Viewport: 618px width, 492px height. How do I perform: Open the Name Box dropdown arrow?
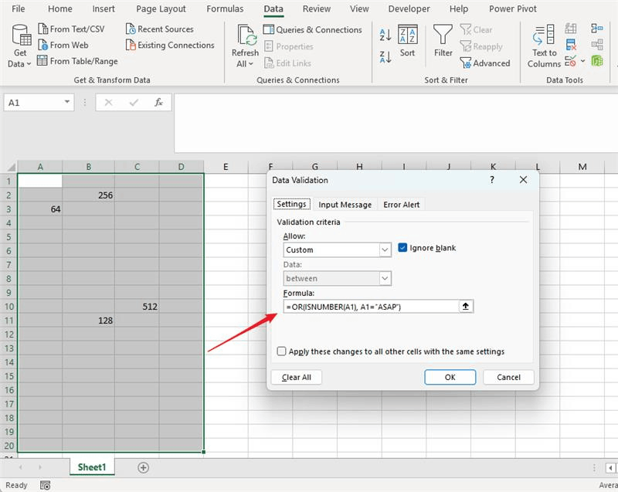pyautogui.click(x=66, y=102)
